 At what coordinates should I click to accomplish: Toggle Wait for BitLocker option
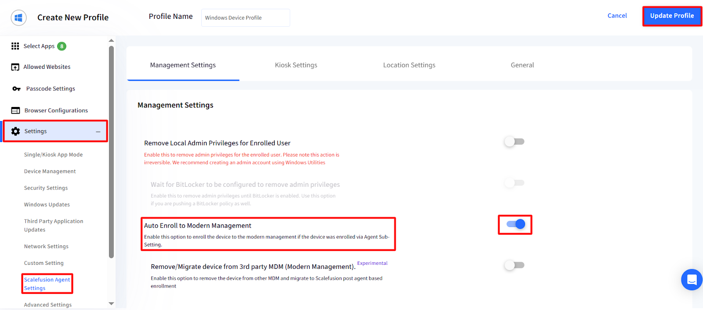click(x=515, y=183)
